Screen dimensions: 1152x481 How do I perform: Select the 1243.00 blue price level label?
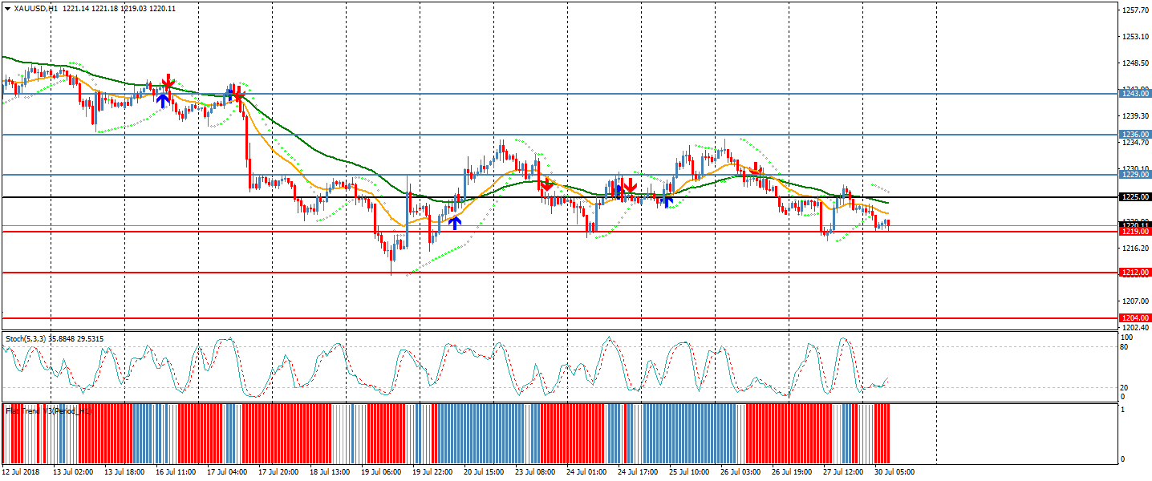pyautogui.click(x=1135, y=94)
